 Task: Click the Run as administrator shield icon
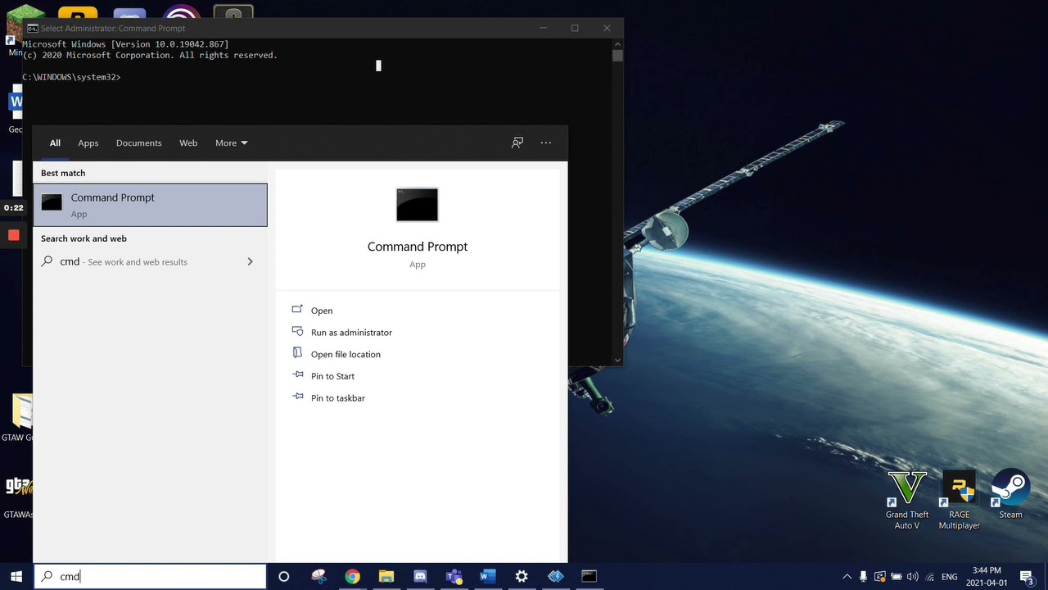pos(297,332)
